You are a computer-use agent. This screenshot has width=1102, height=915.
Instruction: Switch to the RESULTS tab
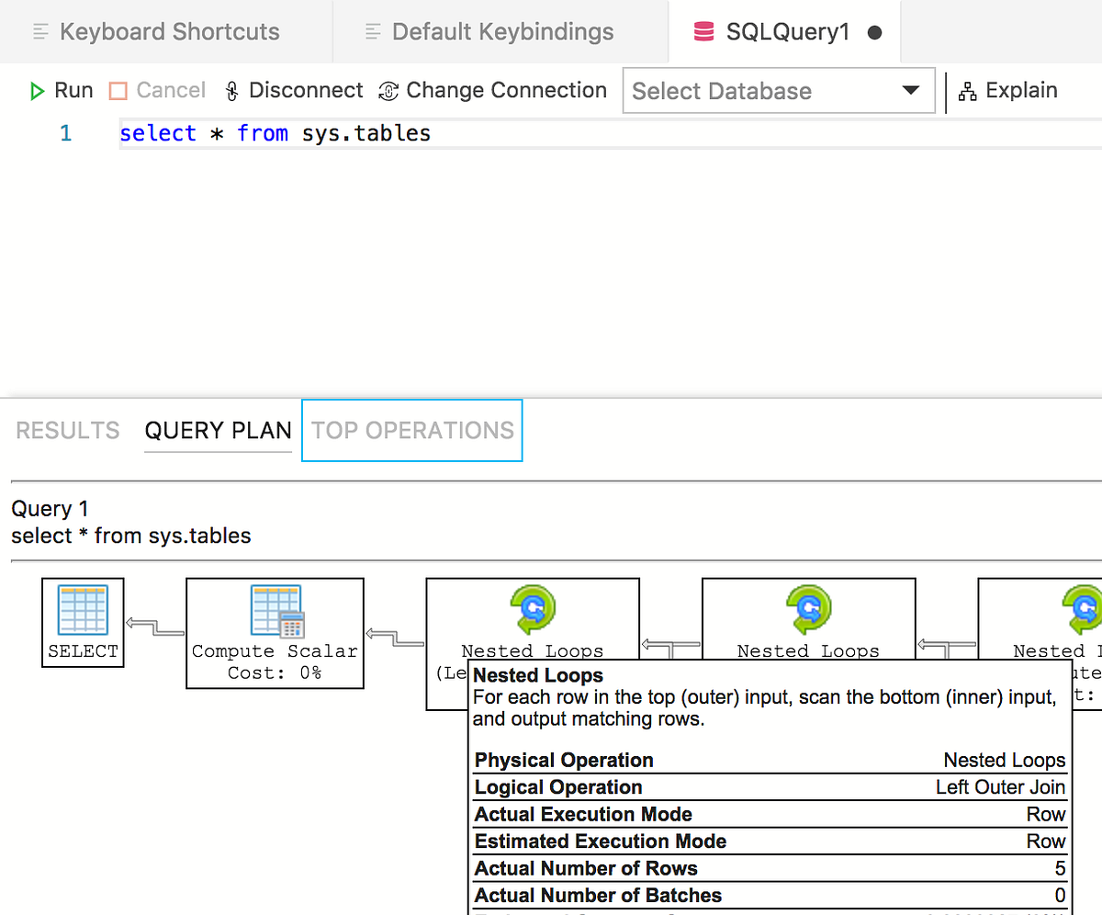pos(66,430)
